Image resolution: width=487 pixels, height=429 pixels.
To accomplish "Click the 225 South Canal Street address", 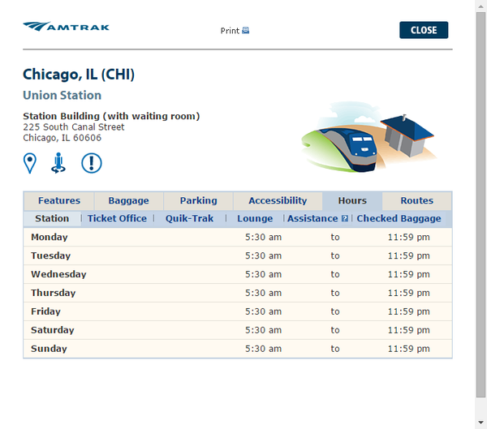I will [x=74, y=127].
